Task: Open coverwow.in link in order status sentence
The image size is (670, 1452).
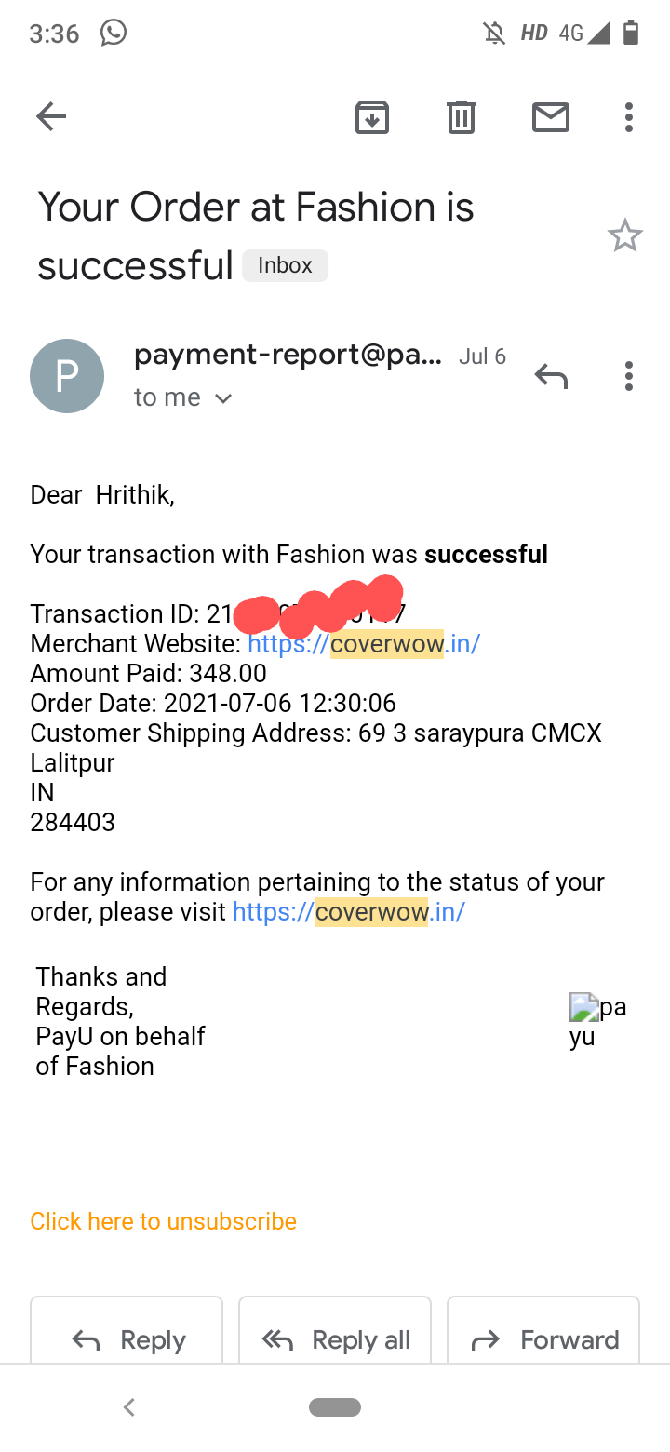Action: coord(349,912)
